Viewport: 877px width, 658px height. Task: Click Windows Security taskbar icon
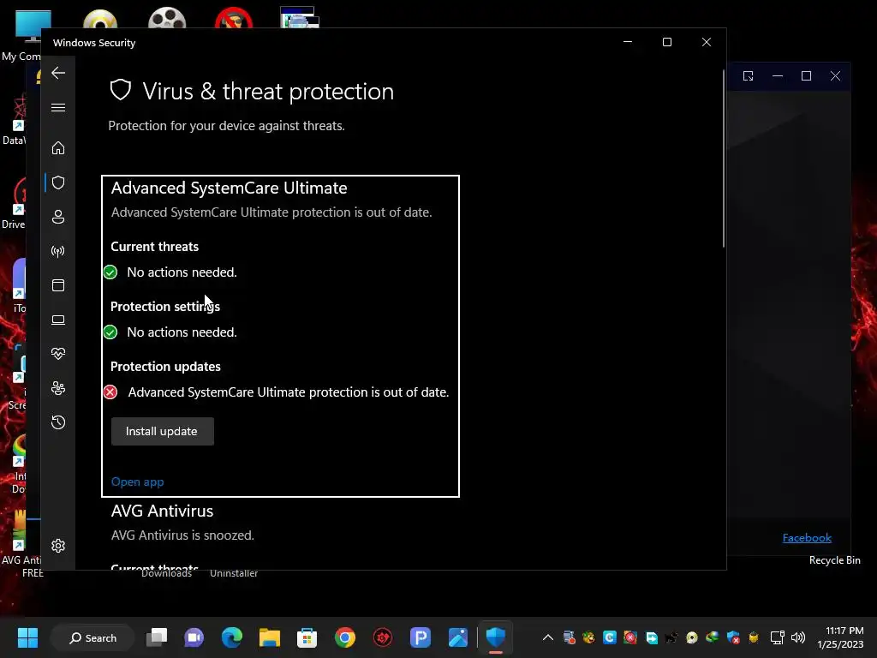pos(496,637)
